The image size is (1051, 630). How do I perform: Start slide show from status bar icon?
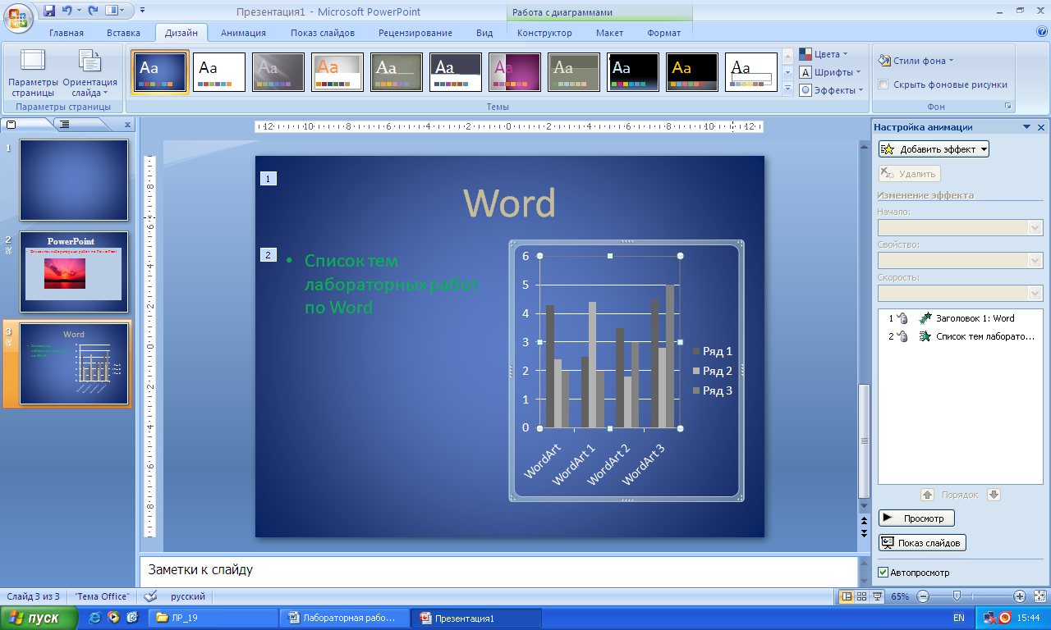[x=877, y=596]
